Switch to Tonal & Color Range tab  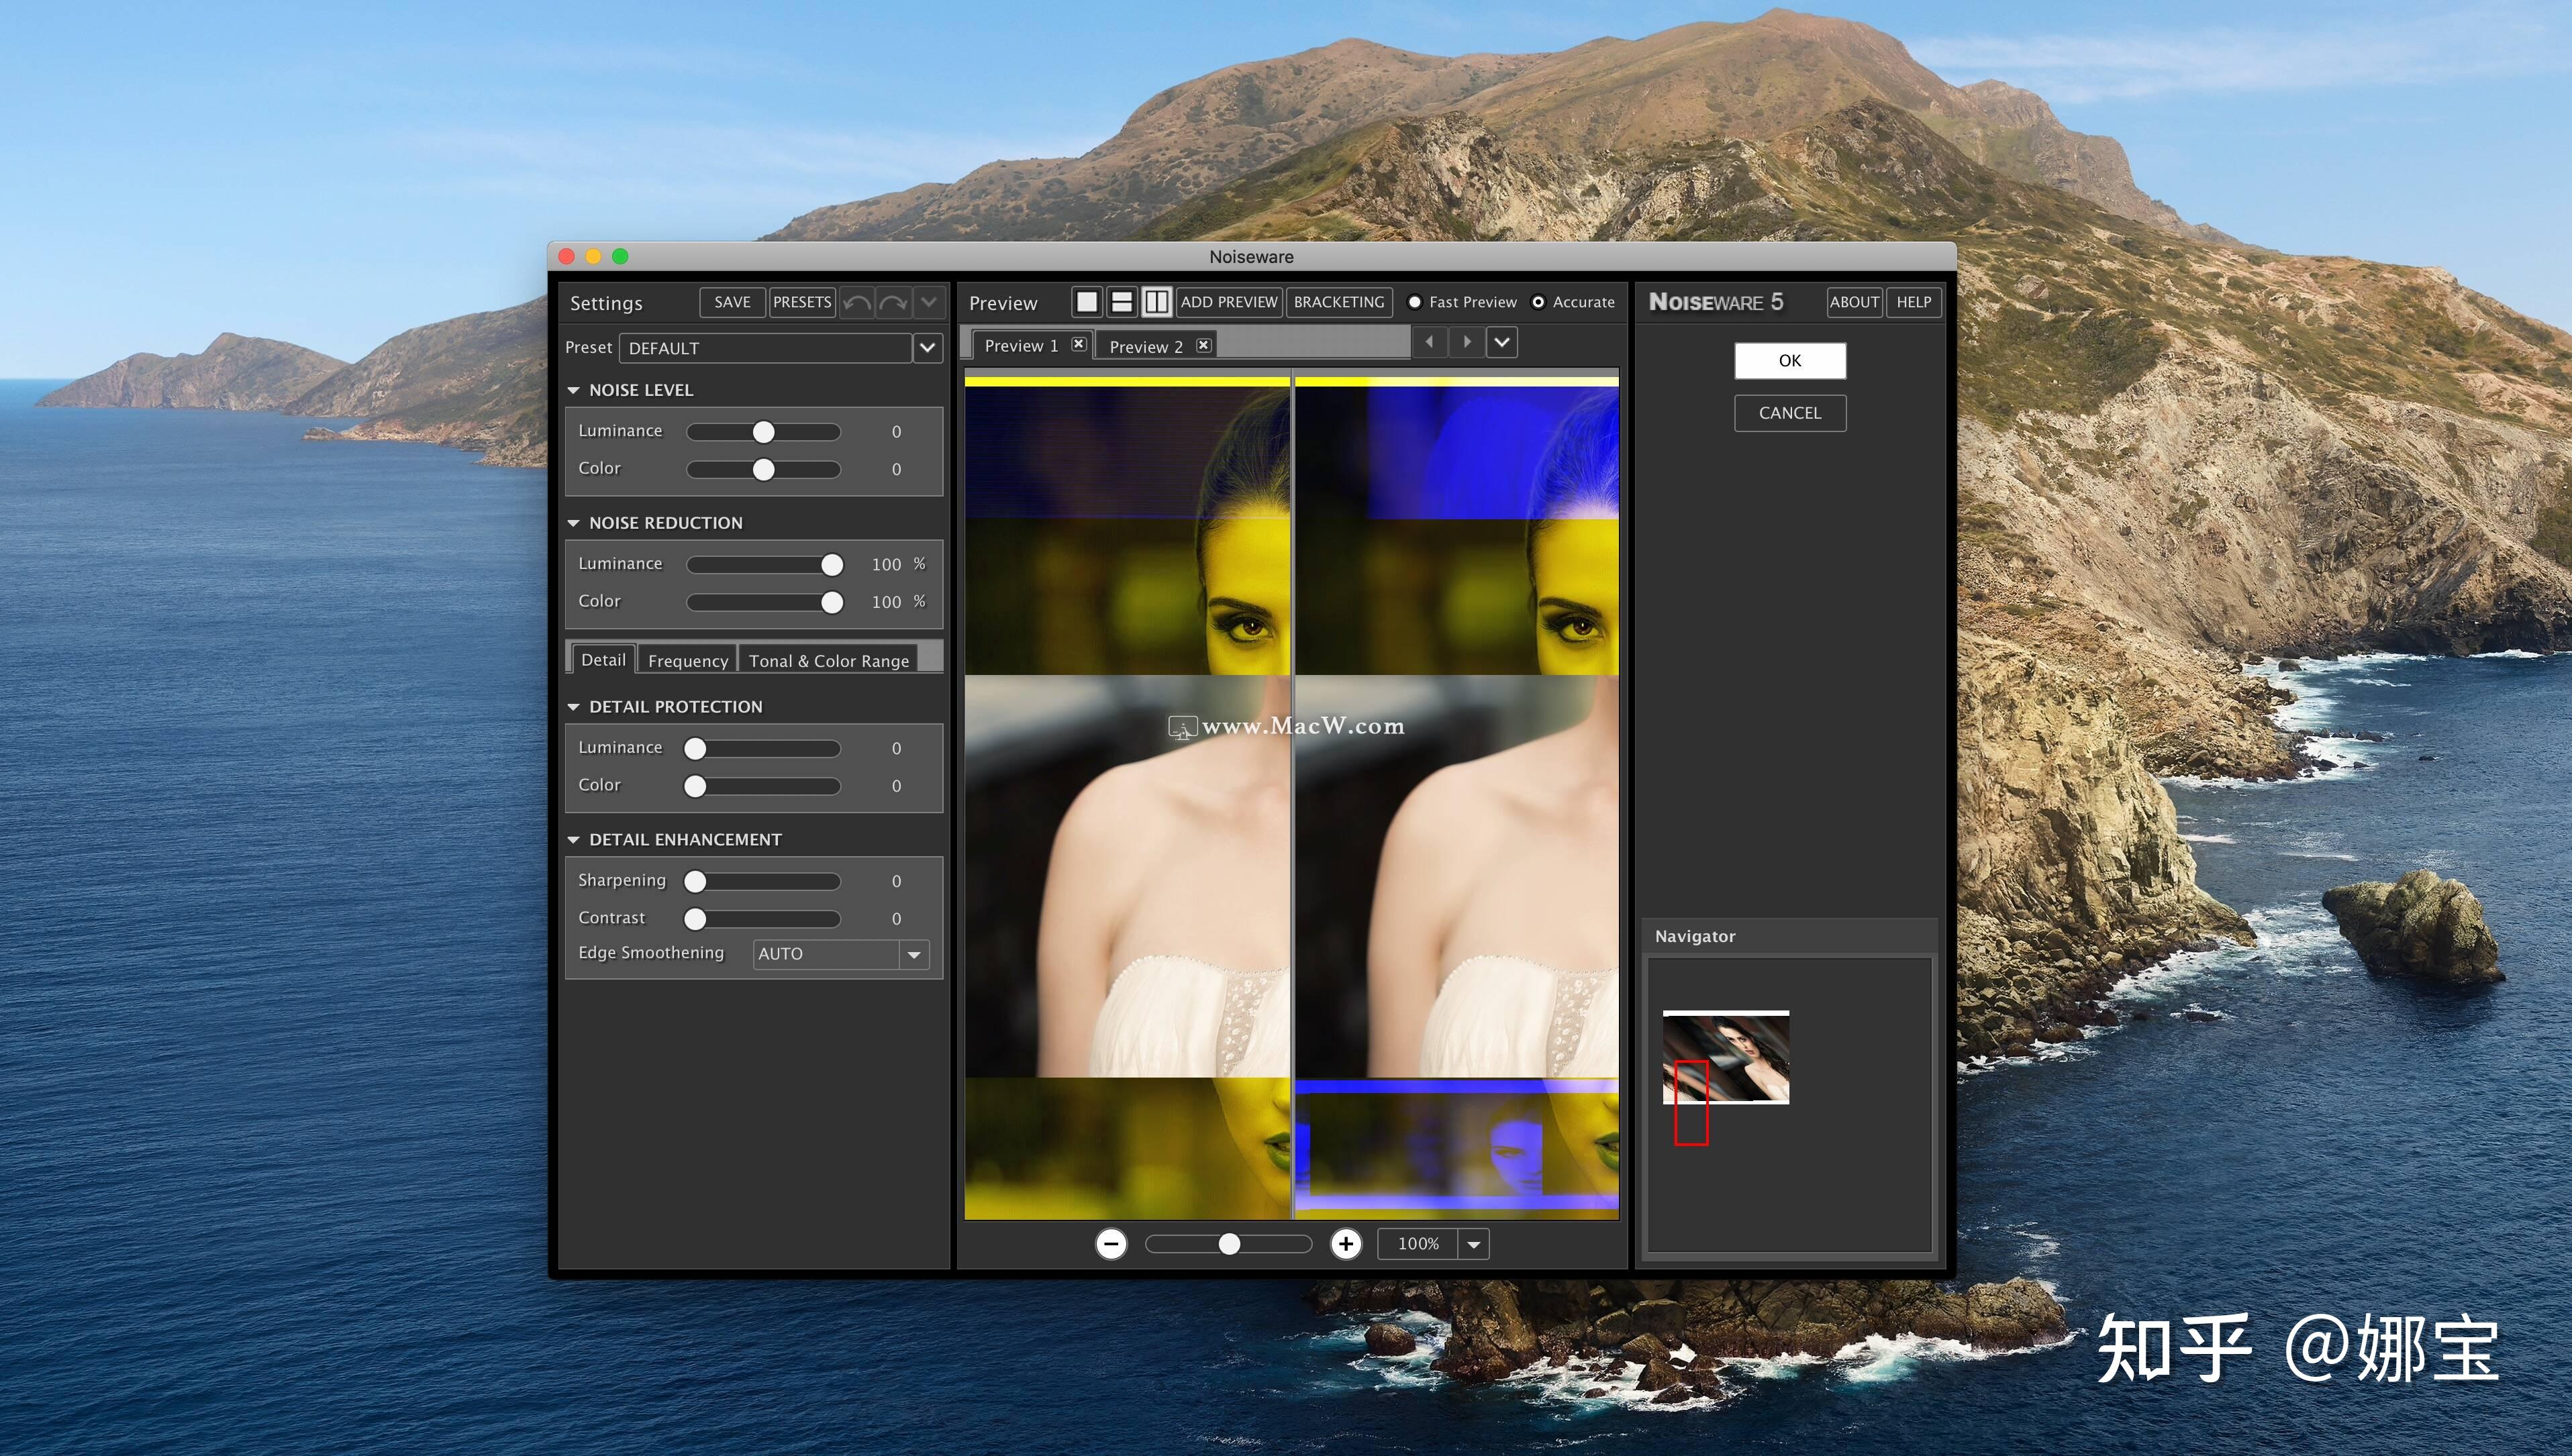828,661
